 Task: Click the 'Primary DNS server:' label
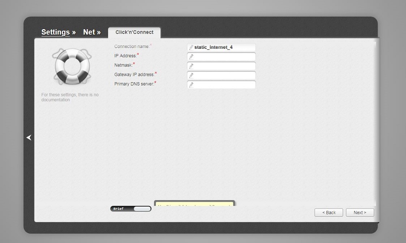(x=134, y=84)
